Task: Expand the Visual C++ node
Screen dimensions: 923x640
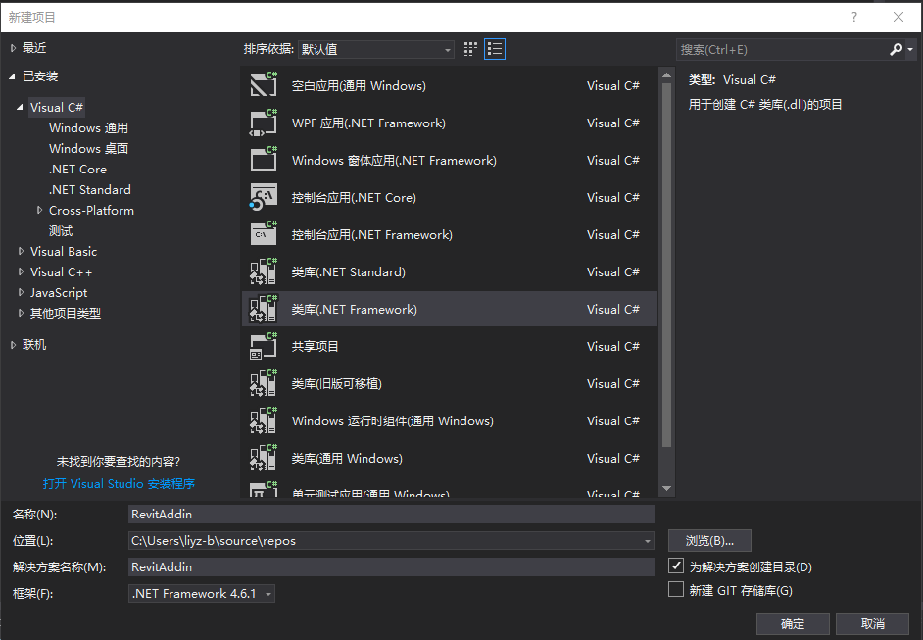Action: 22,272
